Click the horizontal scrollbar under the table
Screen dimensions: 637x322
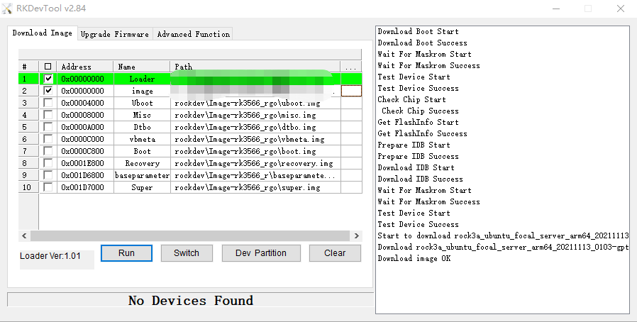pyautogui.click(x=190, y=235)
